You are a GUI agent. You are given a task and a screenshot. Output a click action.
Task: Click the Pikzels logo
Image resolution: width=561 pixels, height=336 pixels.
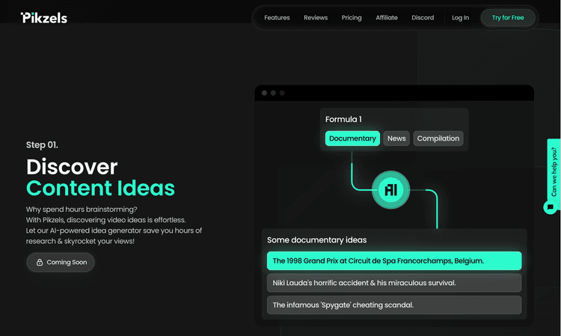pyautogui.click(x=44, y=18)
